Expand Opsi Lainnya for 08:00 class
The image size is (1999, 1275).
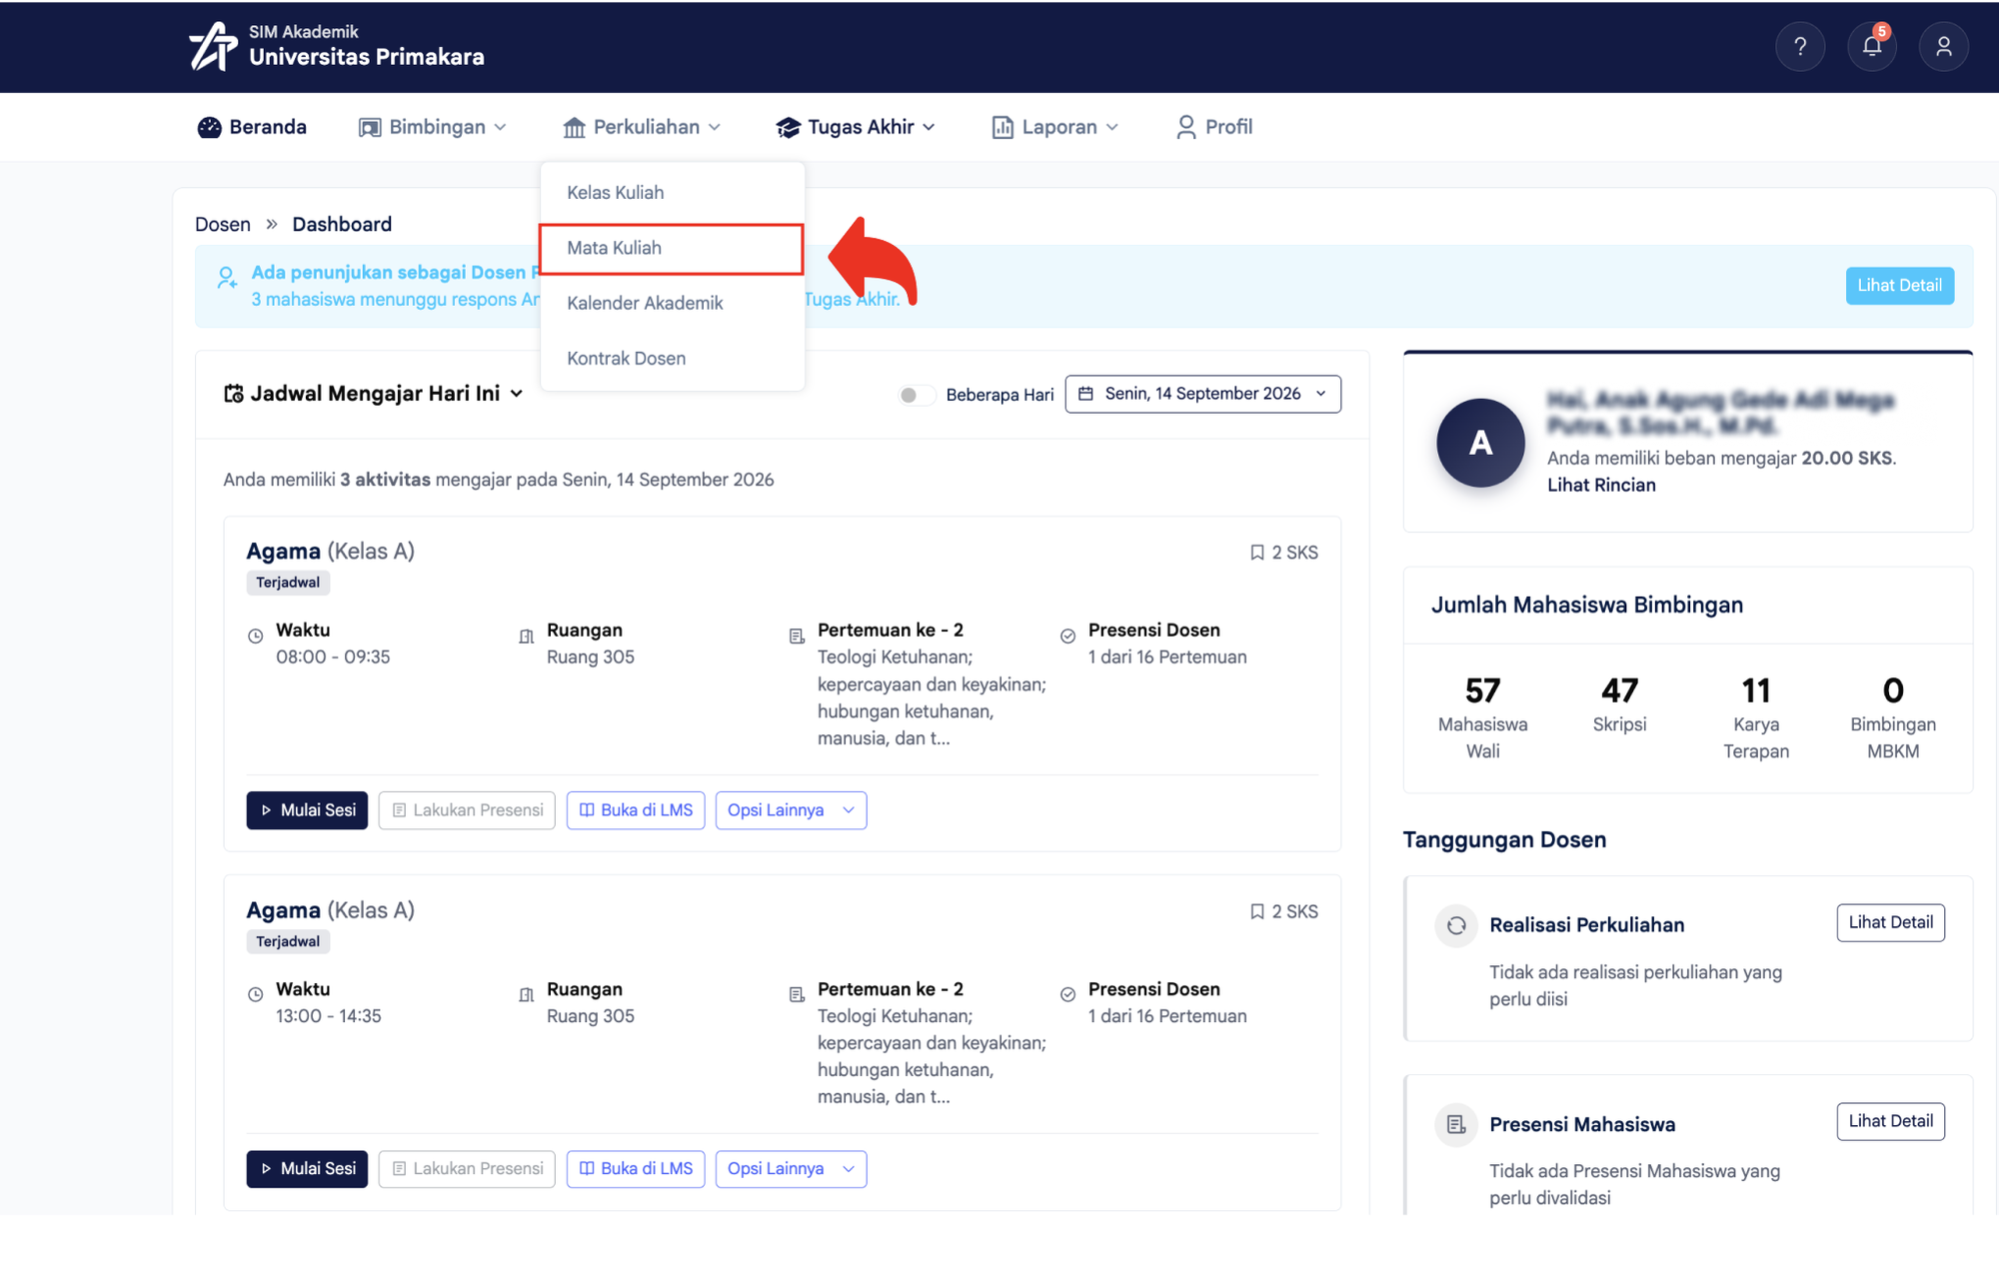pos(791,810)
